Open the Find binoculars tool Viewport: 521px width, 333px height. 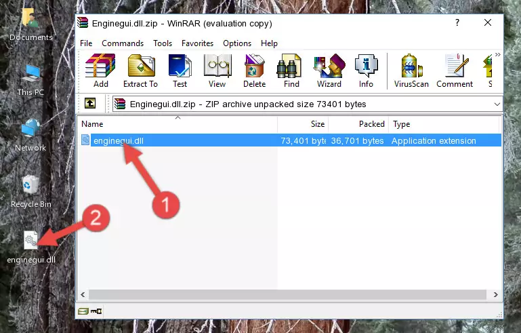(291, 71)
